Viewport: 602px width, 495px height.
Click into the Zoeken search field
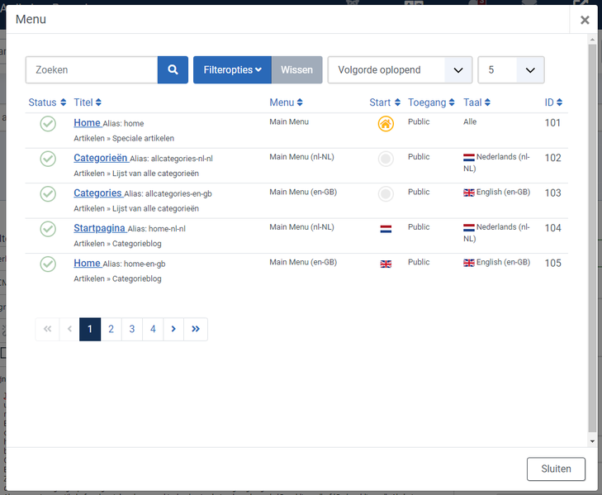pyautogui.click(x=92, y=70)
